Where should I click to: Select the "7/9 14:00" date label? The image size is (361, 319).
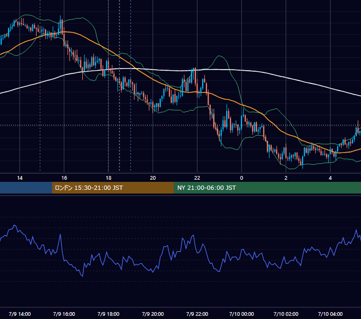(x=20, y=314)
